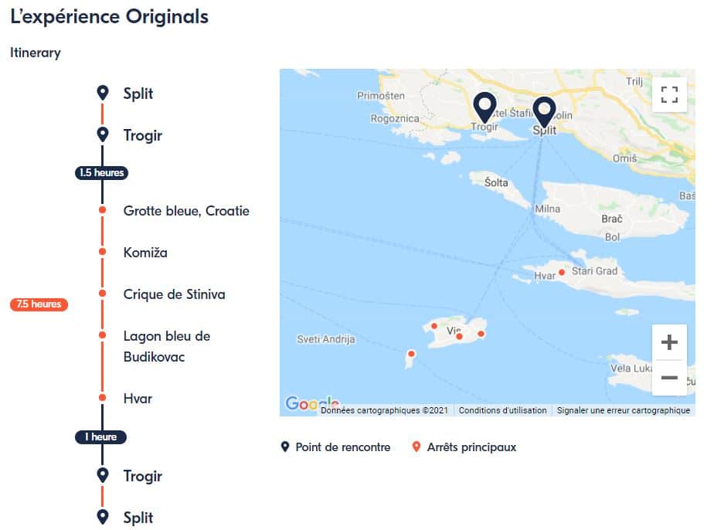Image resolution: width=714 pixels, height=530 pixels.
Task: Click the Hvar itinerary stop
Action: [x=138, y=399]
